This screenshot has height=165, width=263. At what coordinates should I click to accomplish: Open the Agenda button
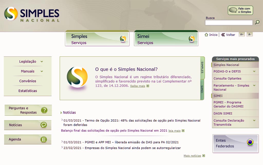[28, 139]
